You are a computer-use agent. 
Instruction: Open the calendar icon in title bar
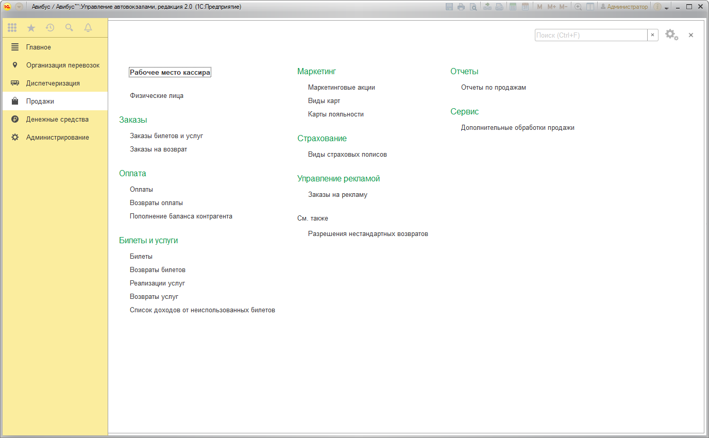click(525, 7)
